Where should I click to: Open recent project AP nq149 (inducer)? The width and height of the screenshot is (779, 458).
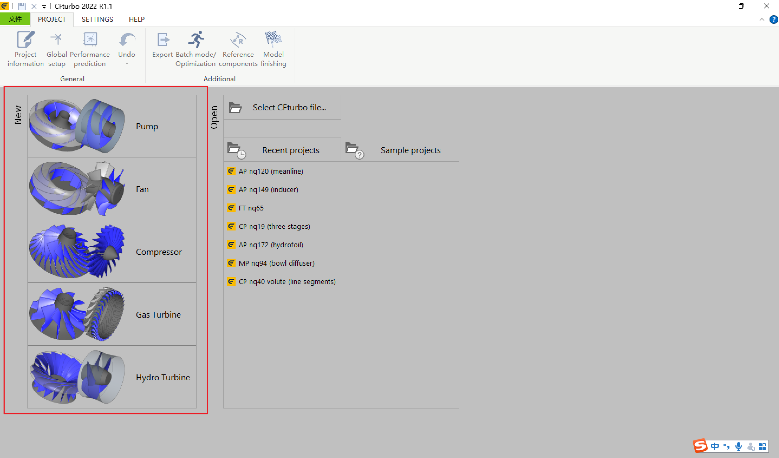268,190
